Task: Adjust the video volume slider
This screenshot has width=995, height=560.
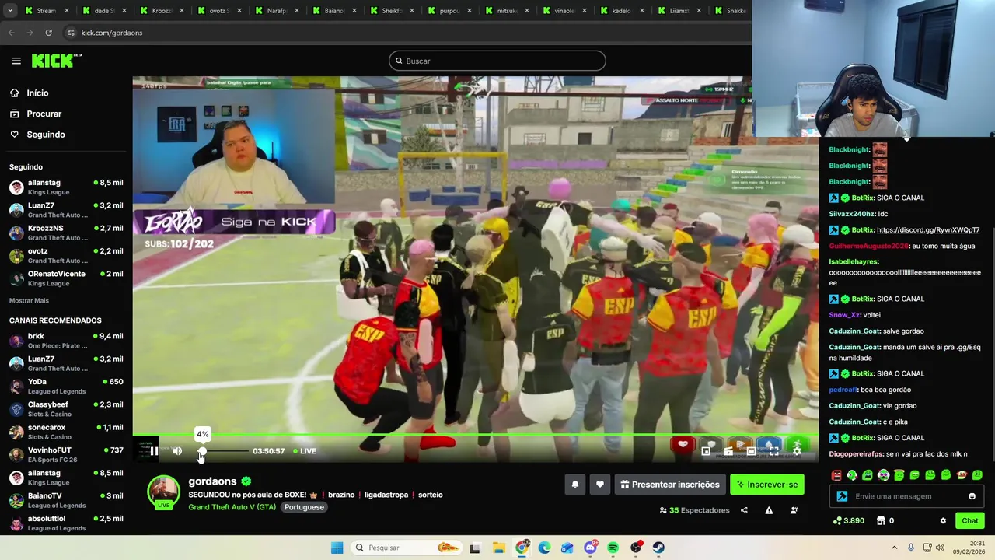Action: [224, 451]
